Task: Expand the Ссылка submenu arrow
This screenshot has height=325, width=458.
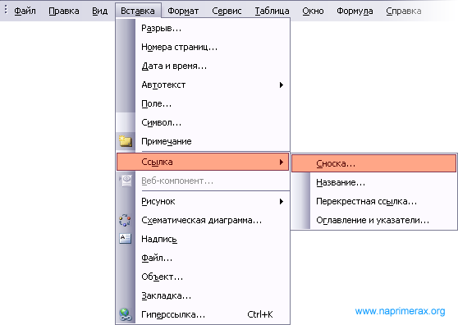Action: (282, 162)
